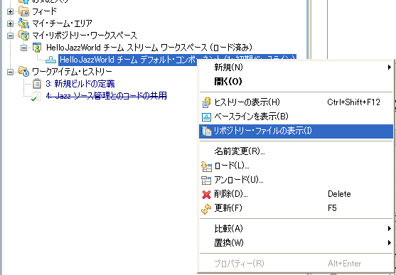Click the completed work item icon for item 4
The height and width of the screenshot is (275, 396).
(x=36, y=96)
